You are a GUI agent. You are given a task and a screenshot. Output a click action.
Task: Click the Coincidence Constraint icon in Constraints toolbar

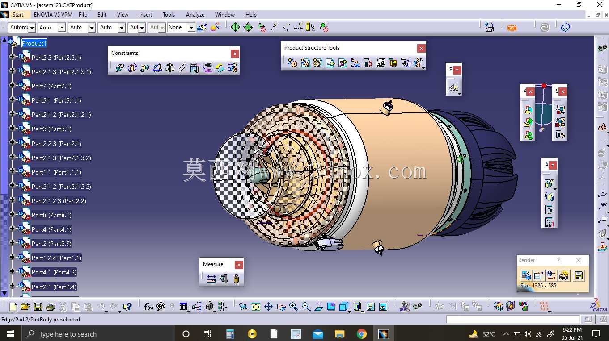(x=119, y=68)
